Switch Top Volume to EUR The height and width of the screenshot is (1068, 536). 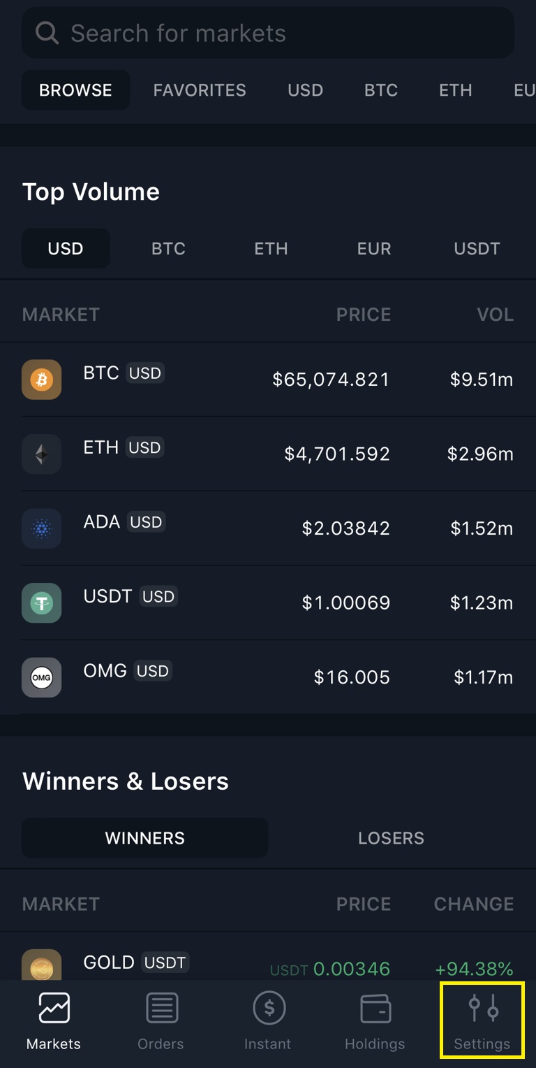click(374, 249)
